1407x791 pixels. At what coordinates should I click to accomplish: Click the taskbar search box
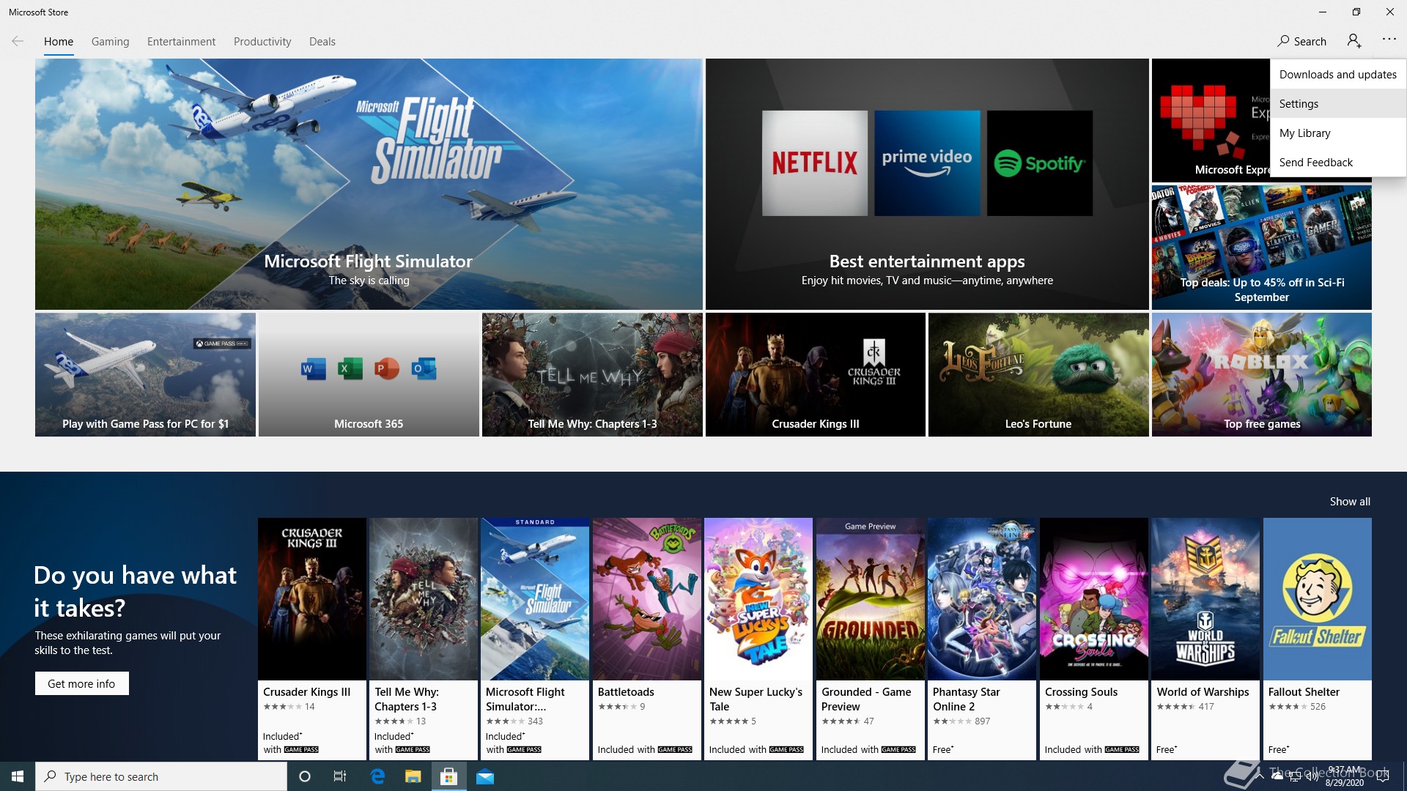coord(161,776)
